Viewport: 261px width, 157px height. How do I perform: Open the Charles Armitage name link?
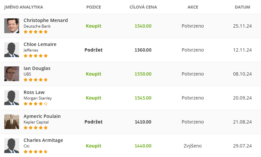[x=43, y=140]
